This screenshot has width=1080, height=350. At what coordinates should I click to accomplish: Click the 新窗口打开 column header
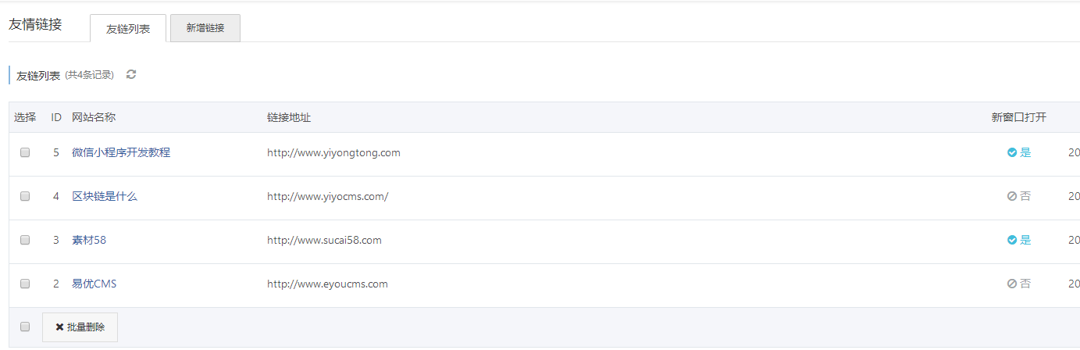click(1018, 118)
